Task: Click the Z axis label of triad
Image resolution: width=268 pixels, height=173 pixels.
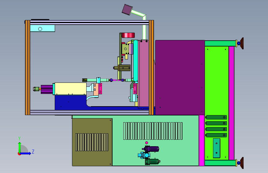Action: [33, 151]
